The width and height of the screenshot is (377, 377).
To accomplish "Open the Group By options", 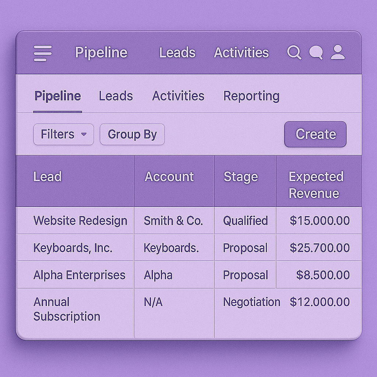I will click(x=132, y=134).
